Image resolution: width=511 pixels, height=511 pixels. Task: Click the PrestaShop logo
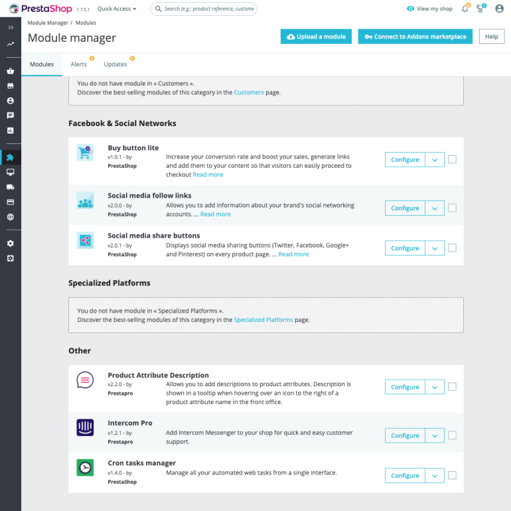pos(40,9)
